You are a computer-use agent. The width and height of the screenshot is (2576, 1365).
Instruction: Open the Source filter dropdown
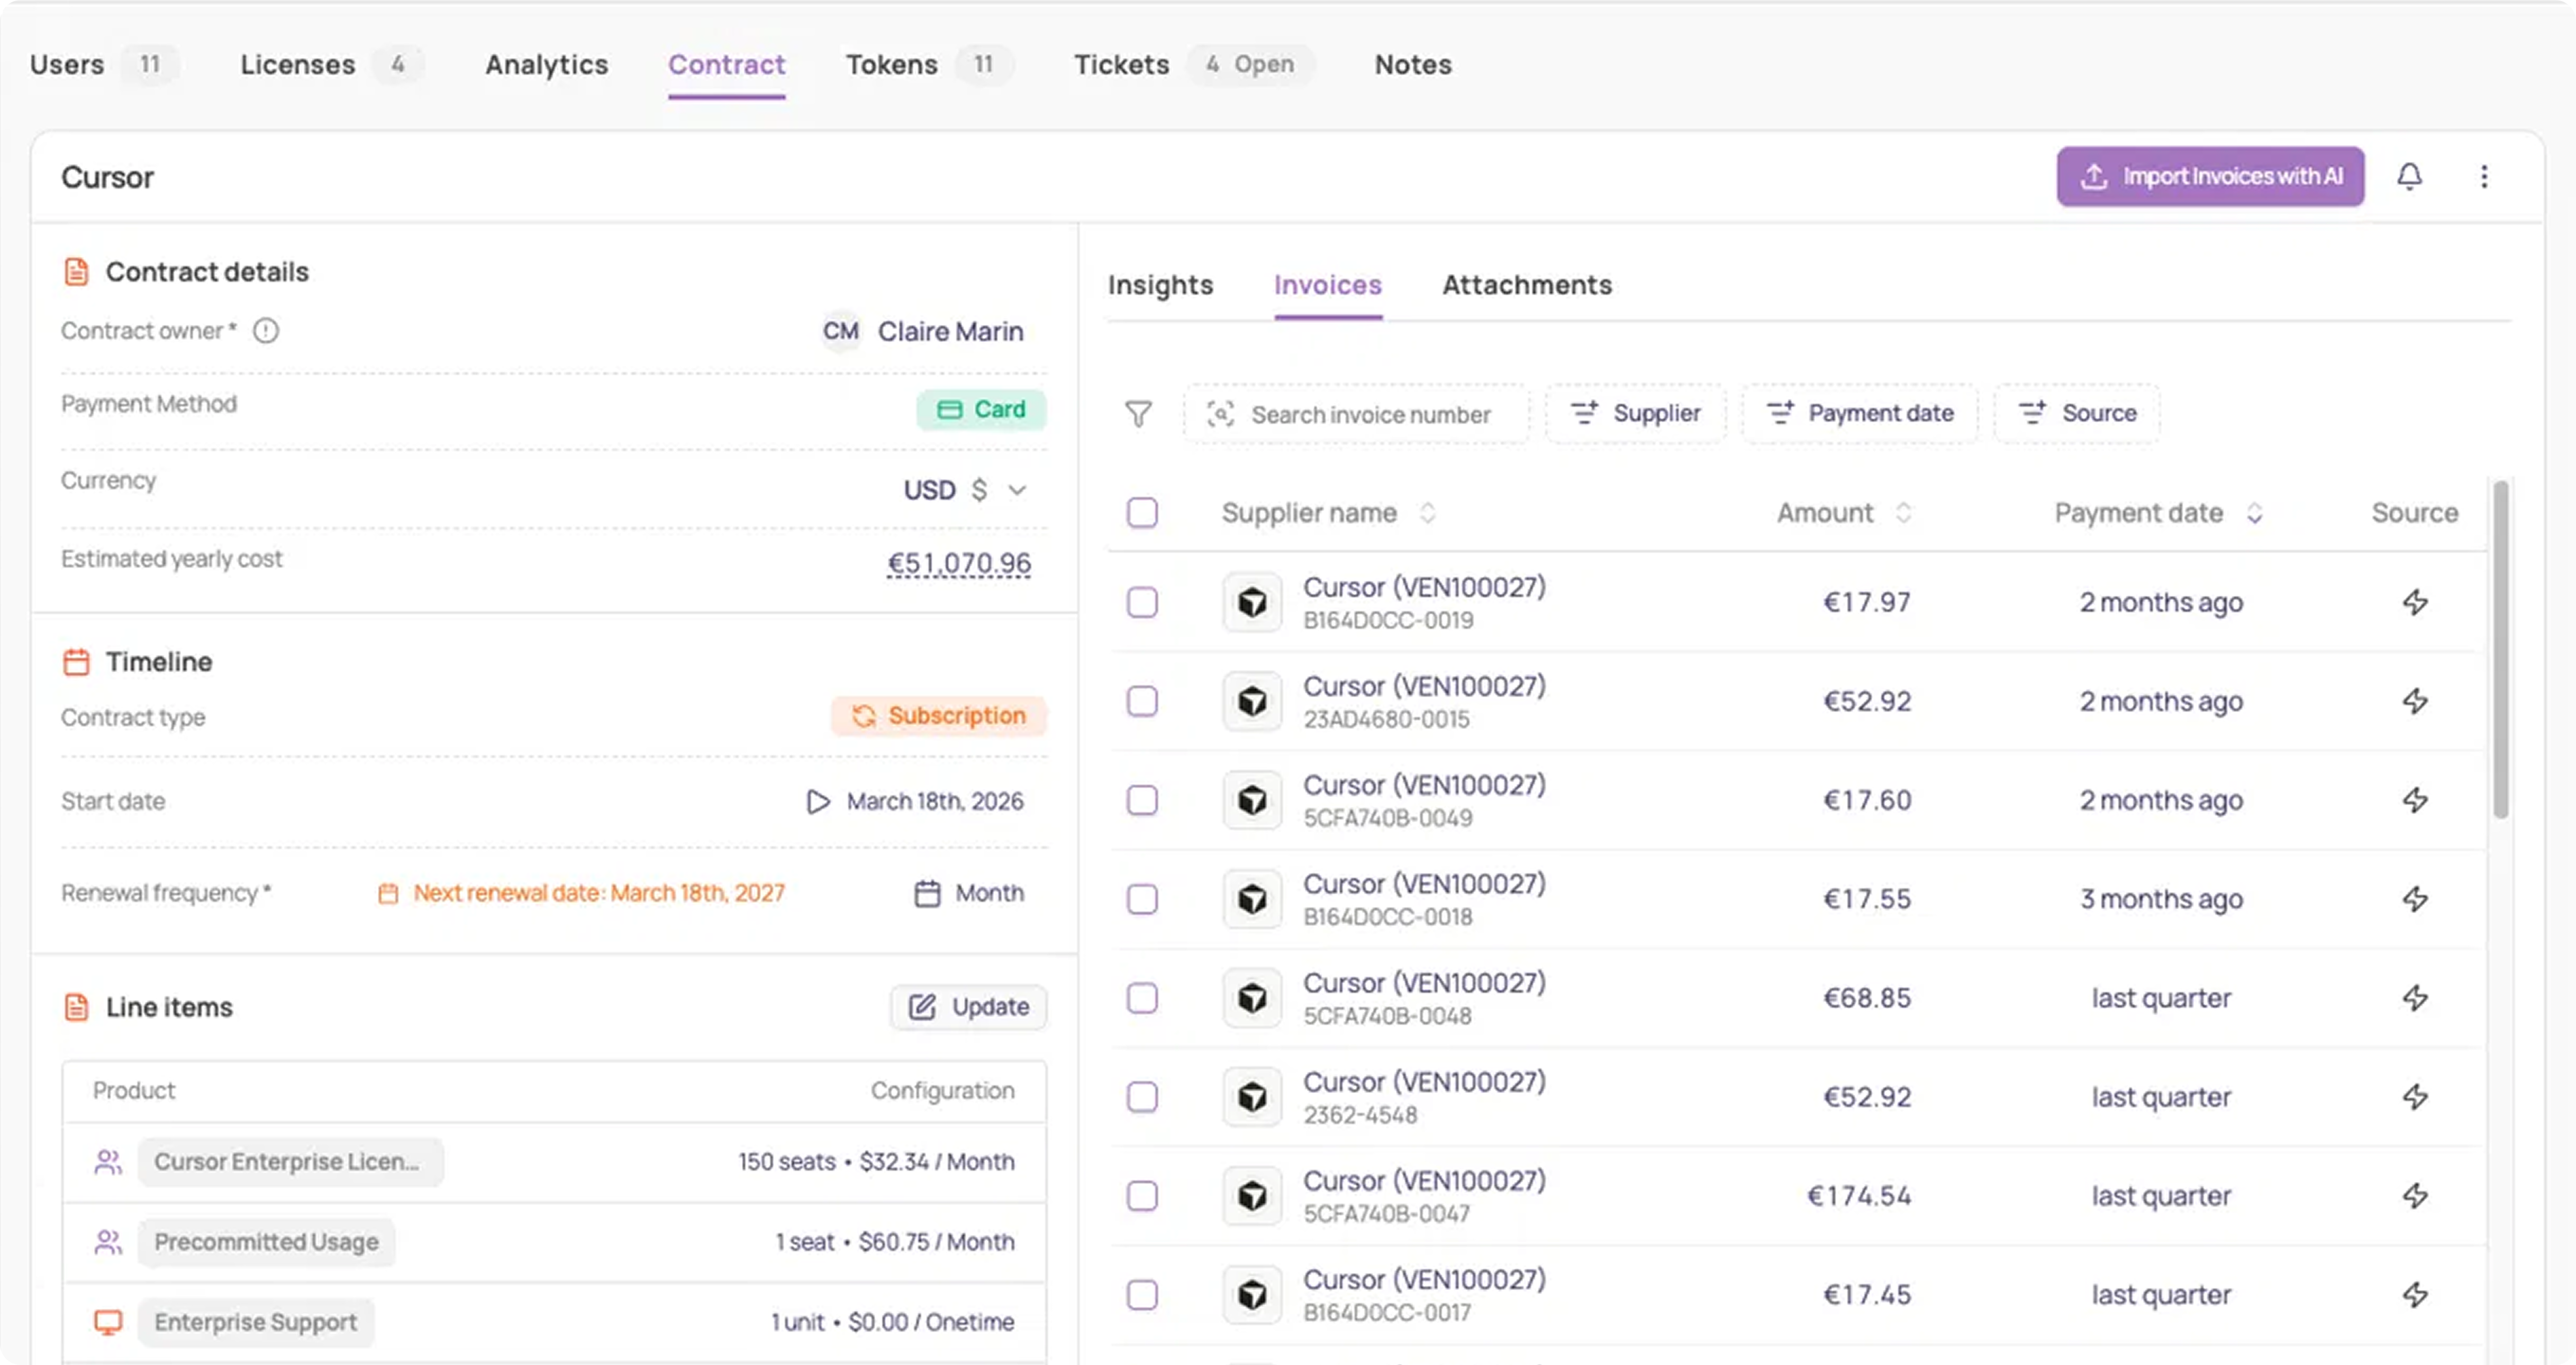click(x=2077, y=413)
